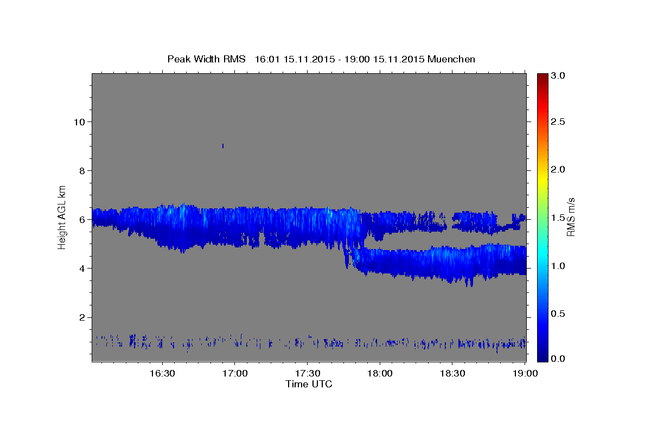Image resolution: width=651 pixels, height=434 pixels.
Task: Click the '19:00' time axis label
Action: [x=525, y=373]
